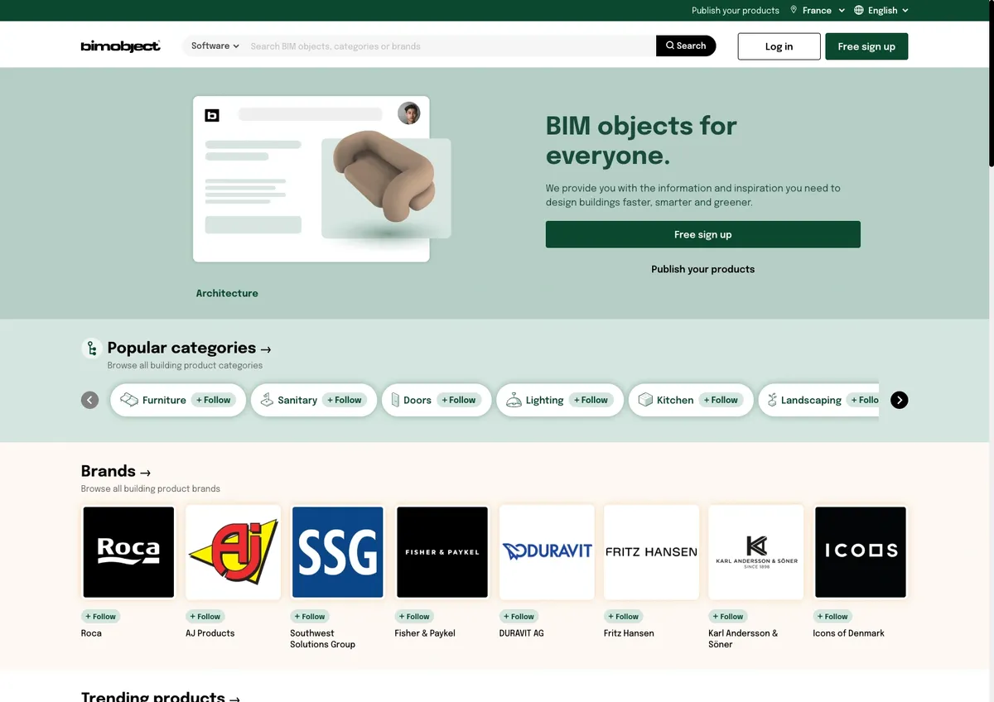Viewport: 994px width, 702px height.
Task: Click the Roca brand name text
Action: (x=91, y=633)
